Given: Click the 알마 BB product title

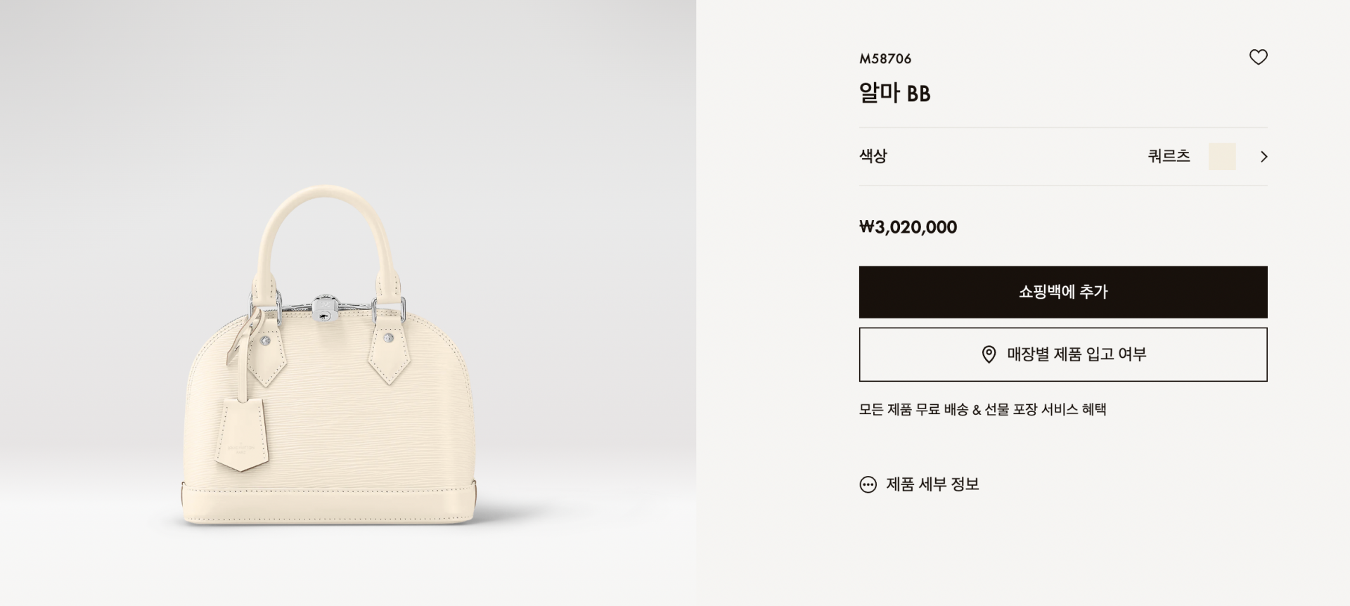Looking at the screenshot, I should click(895, 93).
